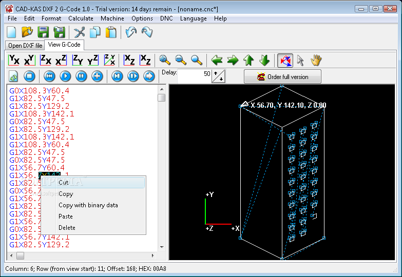The image size is (402, 277).
Task: Pan view up with green arrow
Action: click(x=248, y=60)
